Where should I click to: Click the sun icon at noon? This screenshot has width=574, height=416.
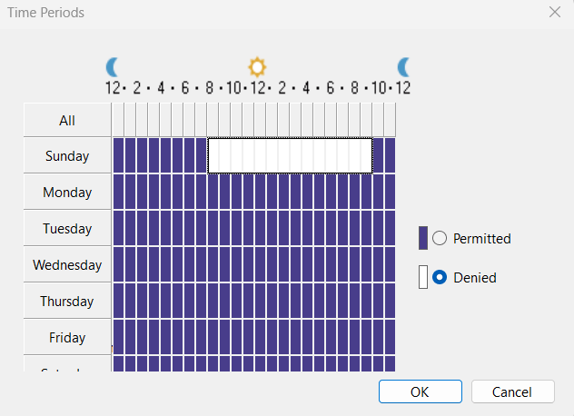tap(258, 67)
